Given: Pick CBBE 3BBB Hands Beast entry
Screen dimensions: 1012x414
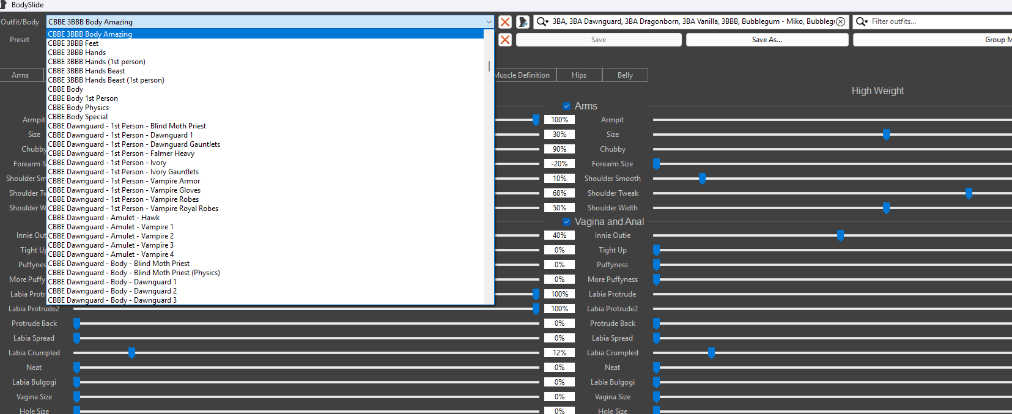Looking at the screenshot, I should point(265,71).
